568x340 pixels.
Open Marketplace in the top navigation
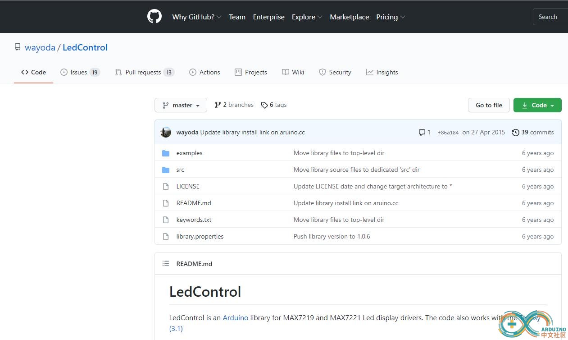click(x=350, y=17)
